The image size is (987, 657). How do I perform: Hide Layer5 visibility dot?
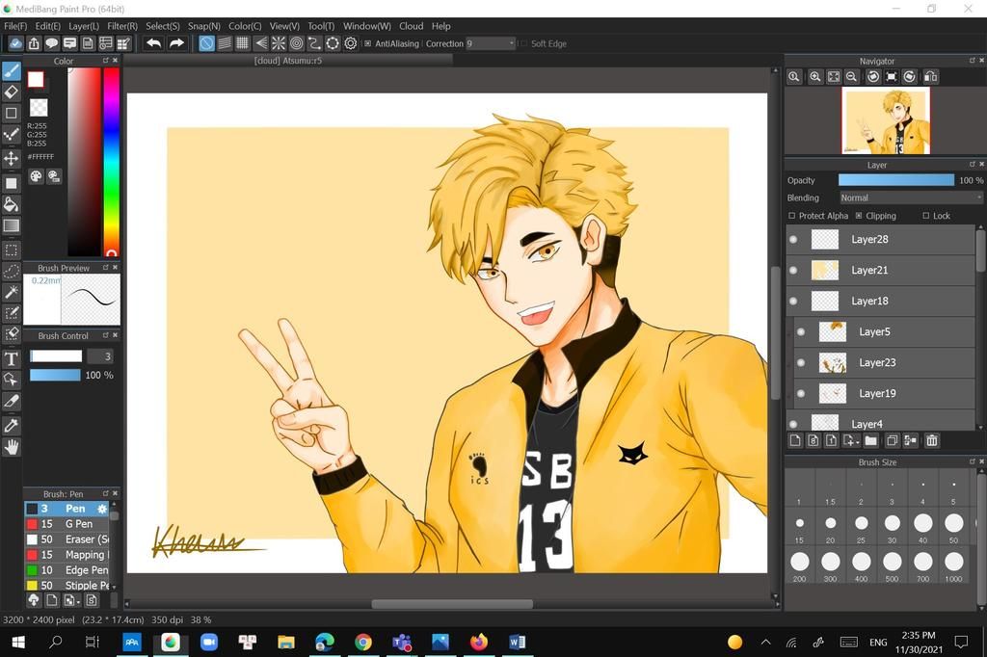pyautogui.click(x=801, y=331)
